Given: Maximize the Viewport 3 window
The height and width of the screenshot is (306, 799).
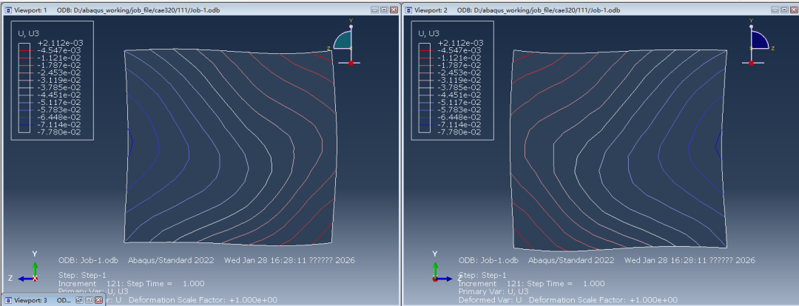Looking at the screenshot, I should [89, 300].
